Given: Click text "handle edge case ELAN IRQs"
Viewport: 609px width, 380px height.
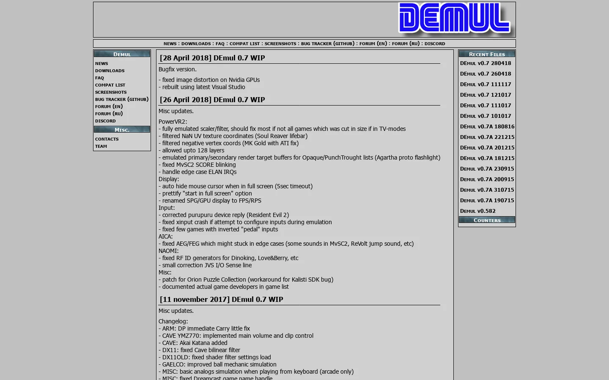Looking at the screenshot, I should coord(200,172).
